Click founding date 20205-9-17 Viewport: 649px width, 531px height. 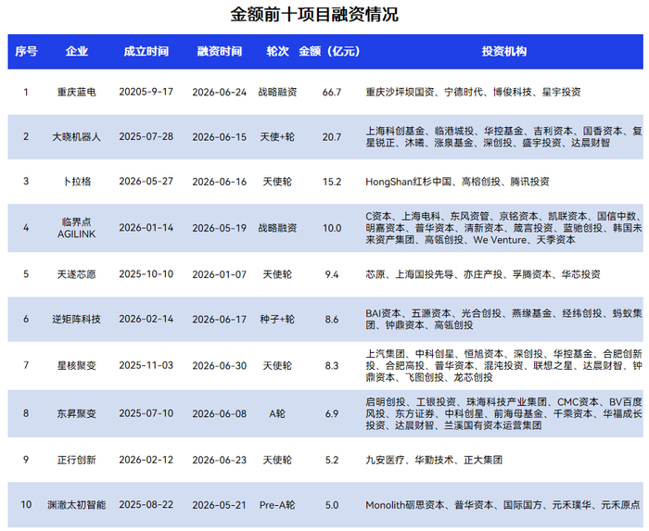click(146, 92)
